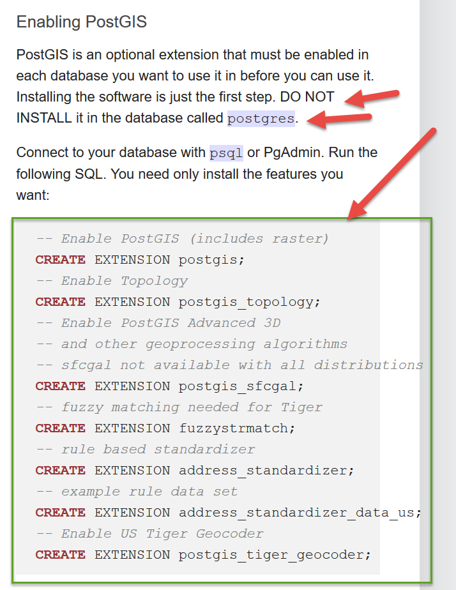This screenshot has height=590, width=456.
Task: Click the "sfcgal not available" comment line
Action: (229, 365)
